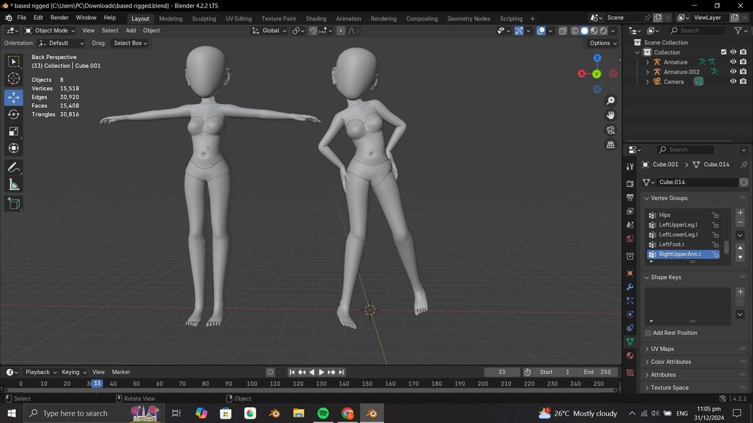Hide the Armature object in viewport
The image size is (753, 423).
(x=733, y=62)
